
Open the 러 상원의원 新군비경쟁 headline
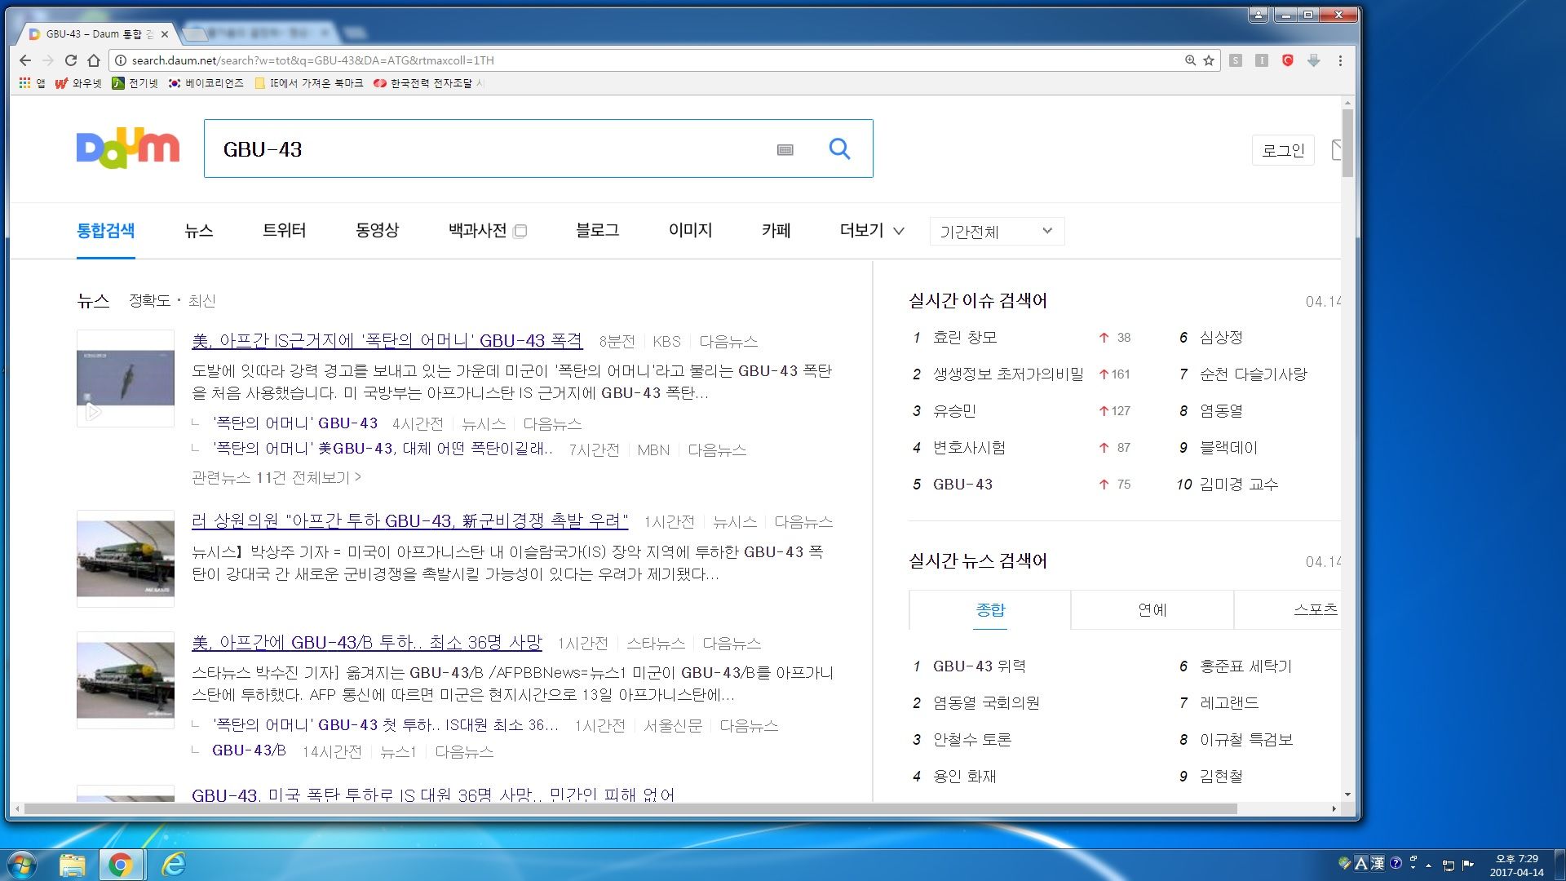point(409,521)
